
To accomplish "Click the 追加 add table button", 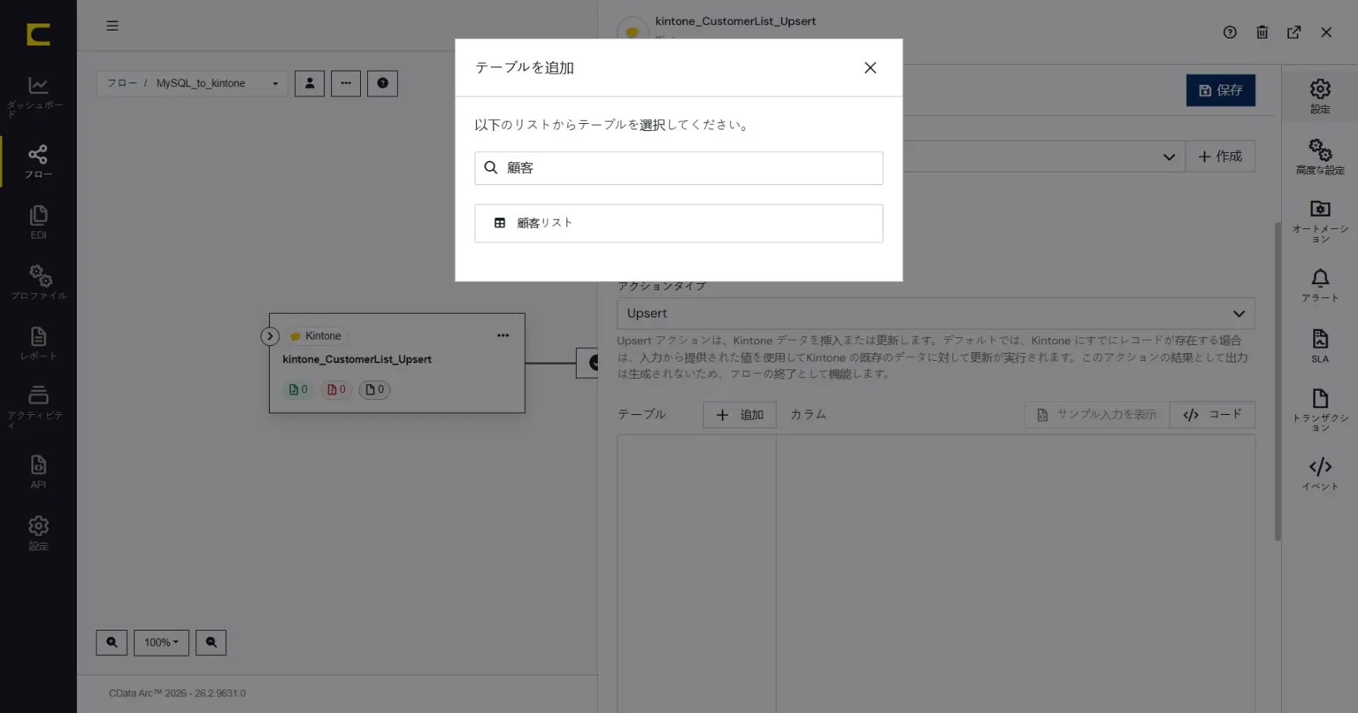I will [740, 415].
